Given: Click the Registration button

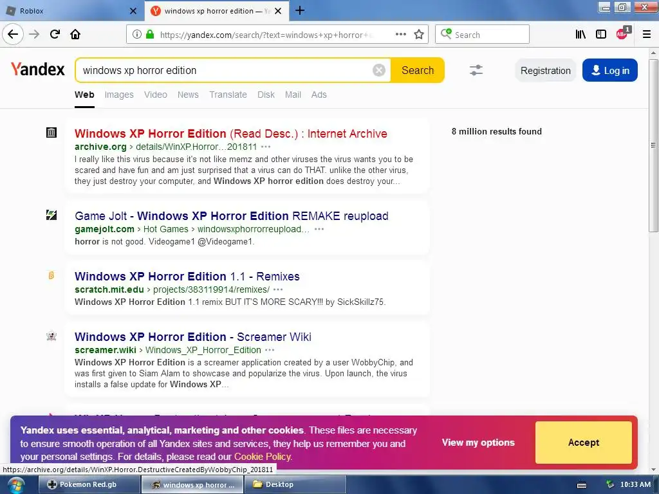Looking at the screenshot, I should (x=546, y=70).
